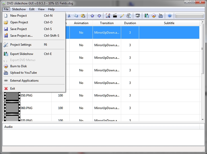Click the Open Project folder icon

pyautogui.click(x=6, y=22)
